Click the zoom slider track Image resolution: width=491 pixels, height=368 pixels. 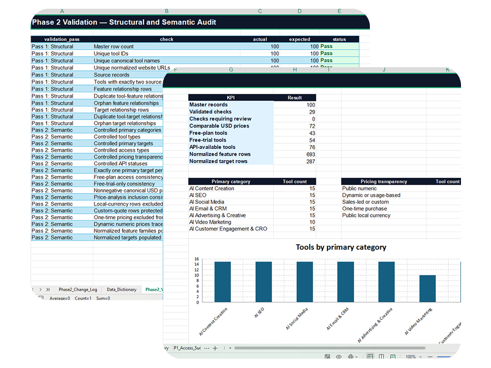click(444, 357)
